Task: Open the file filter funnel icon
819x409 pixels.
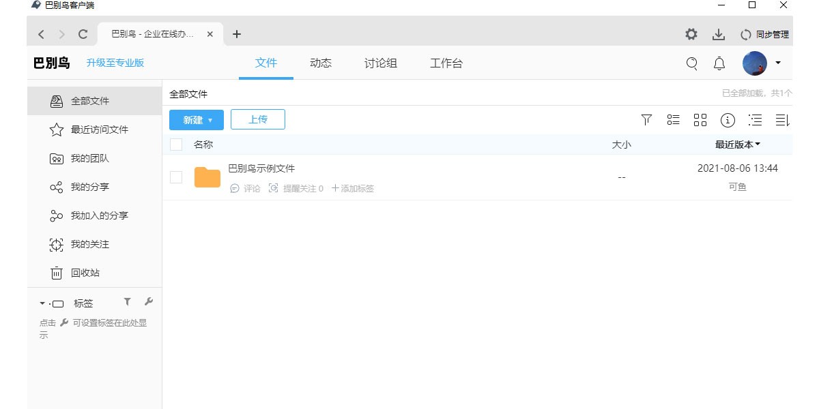Action: [x=647, y=120]
